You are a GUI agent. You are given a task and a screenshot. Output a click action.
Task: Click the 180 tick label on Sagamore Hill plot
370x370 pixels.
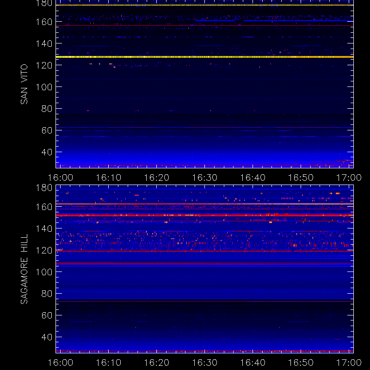coord(44,188)
